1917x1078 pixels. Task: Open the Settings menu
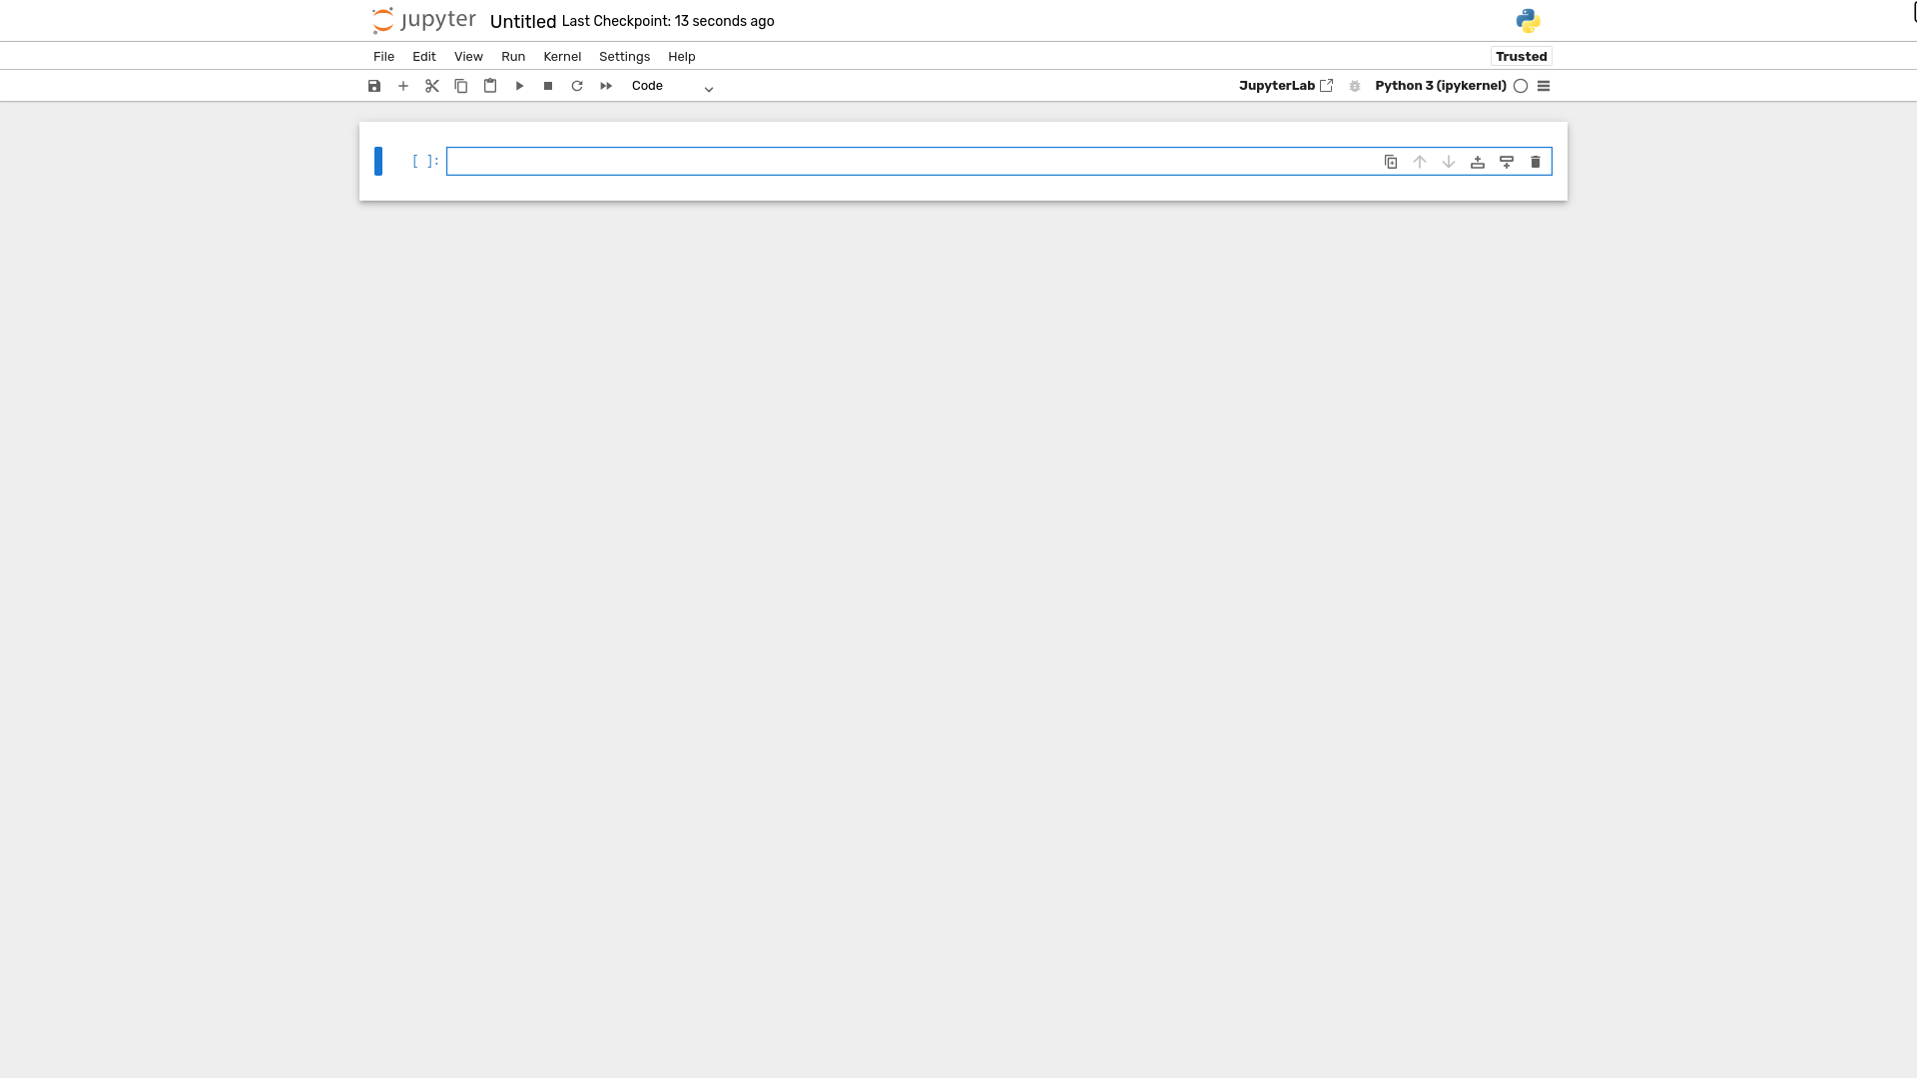tap(624, 57)
